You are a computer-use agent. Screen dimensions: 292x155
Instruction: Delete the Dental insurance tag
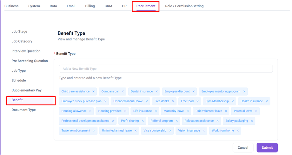(157, 92)
